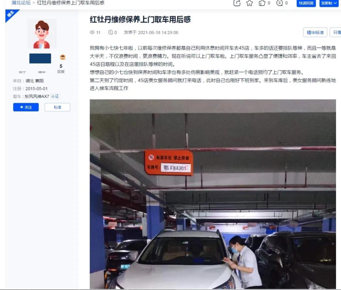This screenshot has width=341, height=290.
Task: Click the reply count icon below the title
Action: click(x=111, y=32)
